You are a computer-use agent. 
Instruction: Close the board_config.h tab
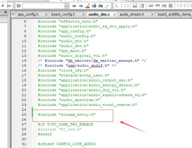[83, 15]
